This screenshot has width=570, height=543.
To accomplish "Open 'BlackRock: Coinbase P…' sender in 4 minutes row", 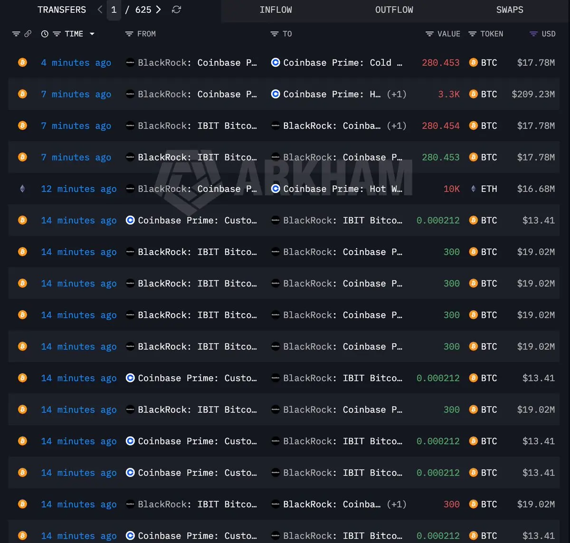I will 197,63.
